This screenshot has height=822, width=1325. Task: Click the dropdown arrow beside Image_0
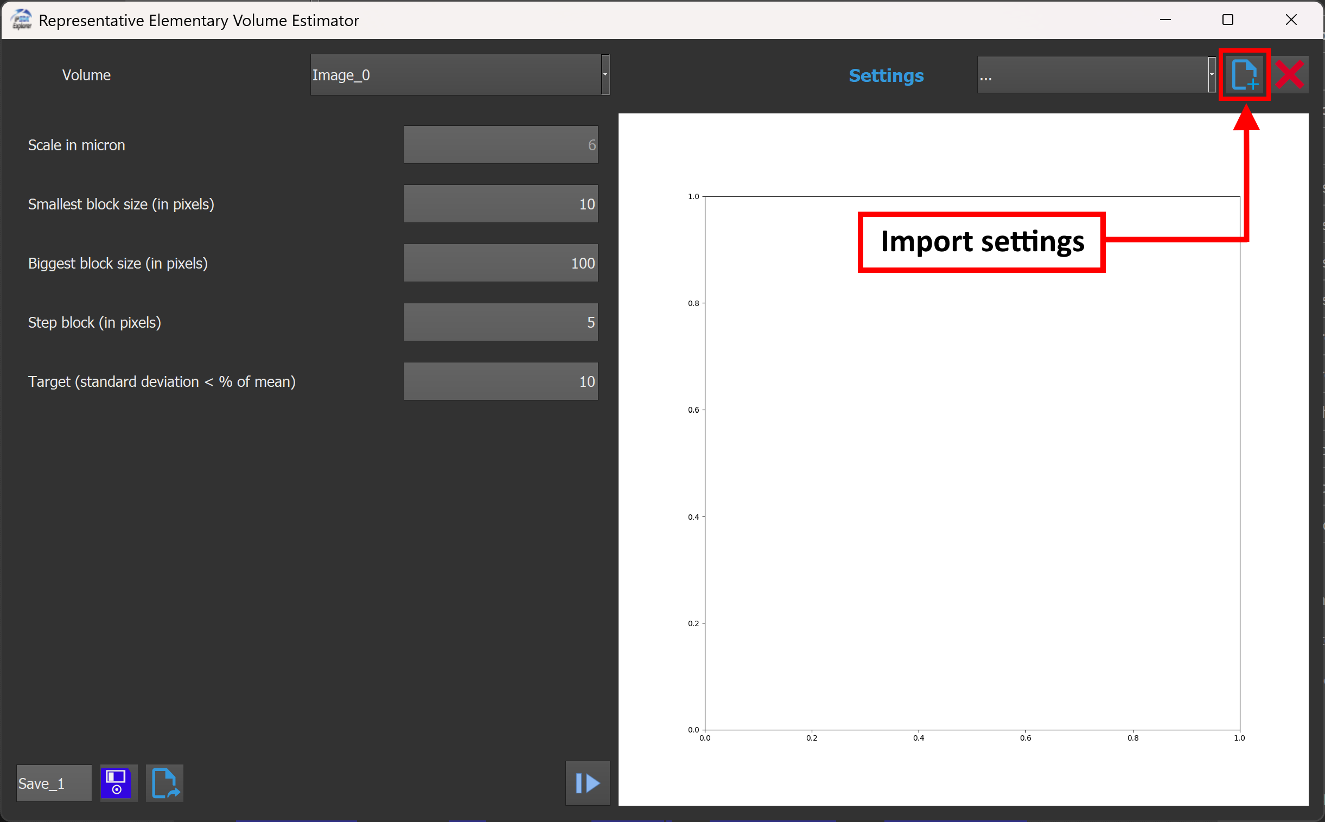pos(605,74)
